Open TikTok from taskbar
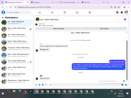Image resolution: width=131 pixels, height=98 pixels. [31, 91]
